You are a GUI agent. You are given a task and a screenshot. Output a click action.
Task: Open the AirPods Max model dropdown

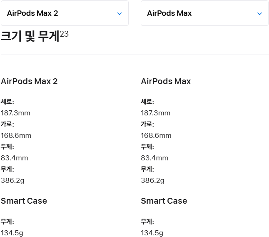click(x=204, y=13)
